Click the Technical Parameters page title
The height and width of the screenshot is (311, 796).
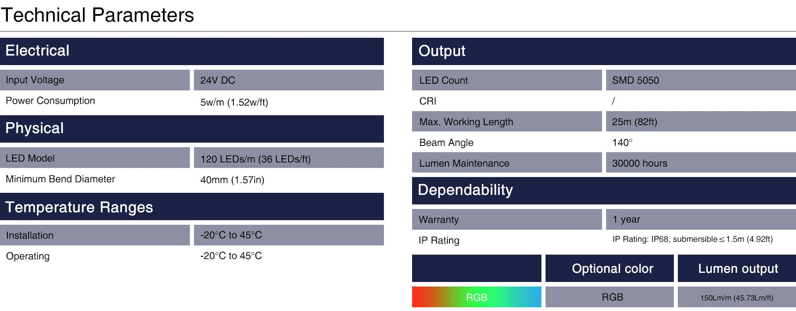pos(97,15)
